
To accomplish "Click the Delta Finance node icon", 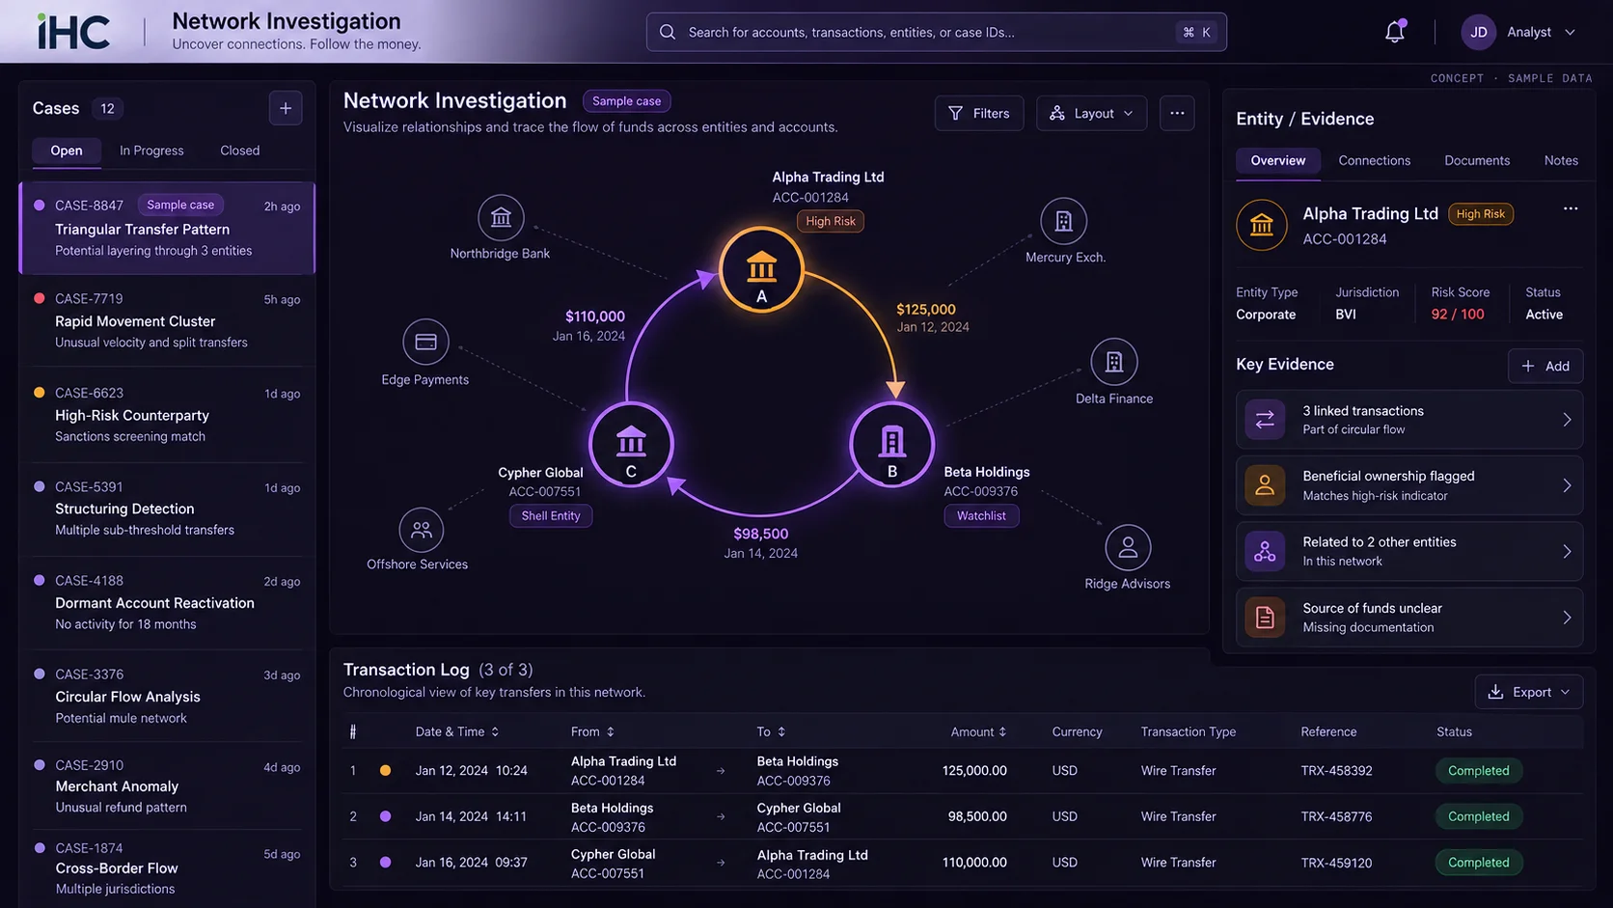I will [1114, 363].
